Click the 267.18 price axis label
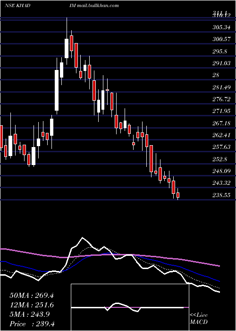Image resolution: width=236 pixels, height=331 pixels. point(221,123)
